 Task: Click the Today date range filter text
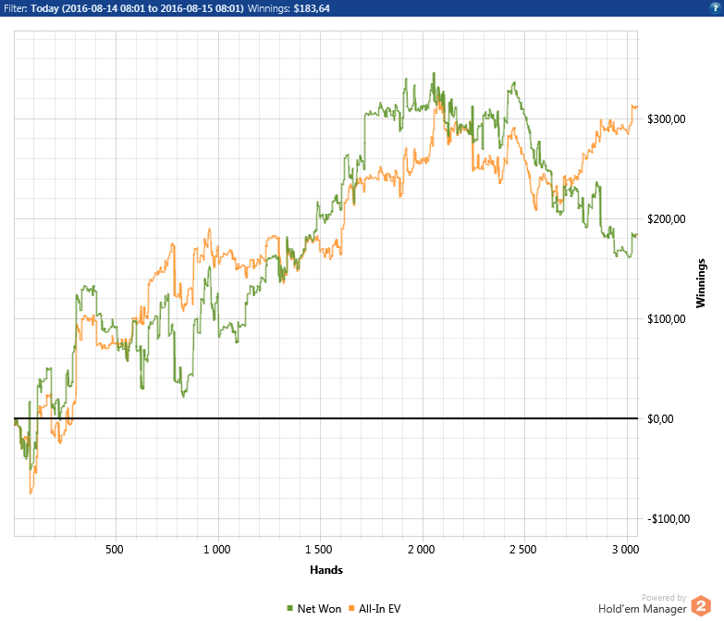point(137,8)
